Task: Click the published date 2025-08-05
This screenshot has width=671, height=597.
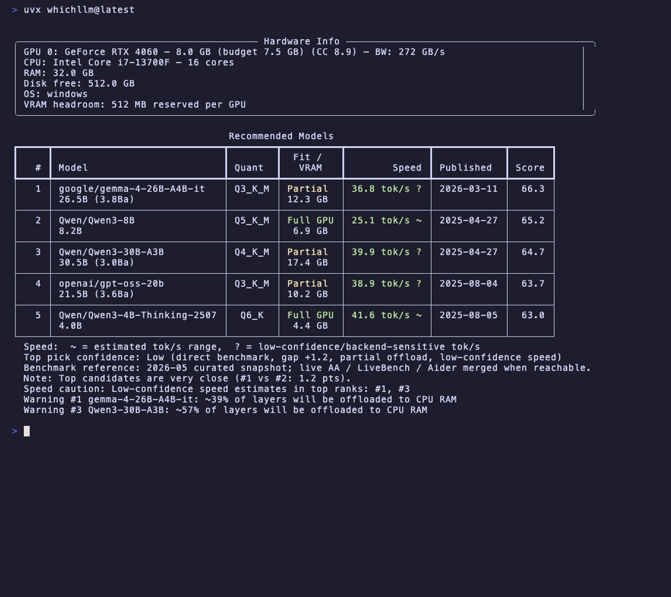Action: click(x=468, y=315)
